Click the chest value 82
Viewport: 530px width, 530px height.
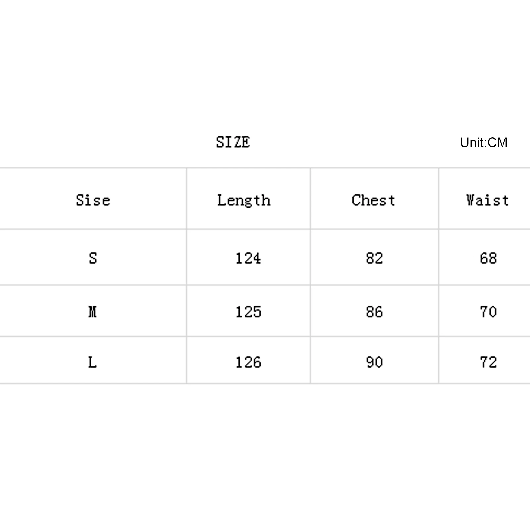(374, 258)
